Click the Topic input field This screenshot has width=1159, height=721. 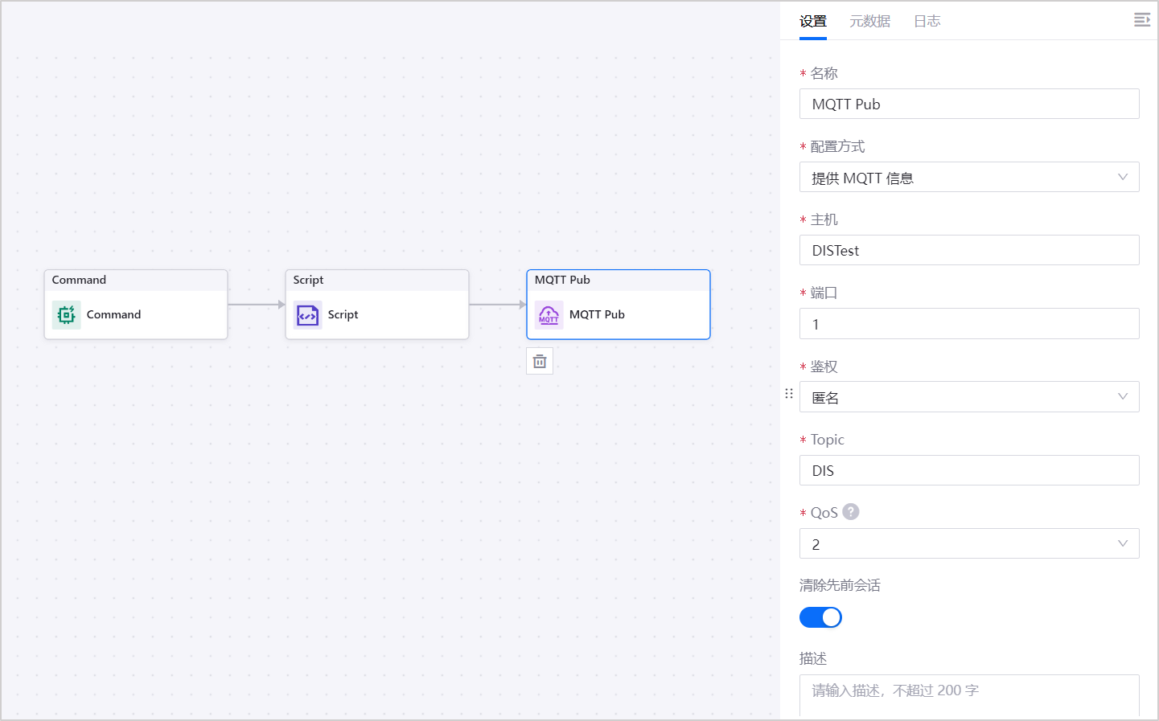[968, 470]
